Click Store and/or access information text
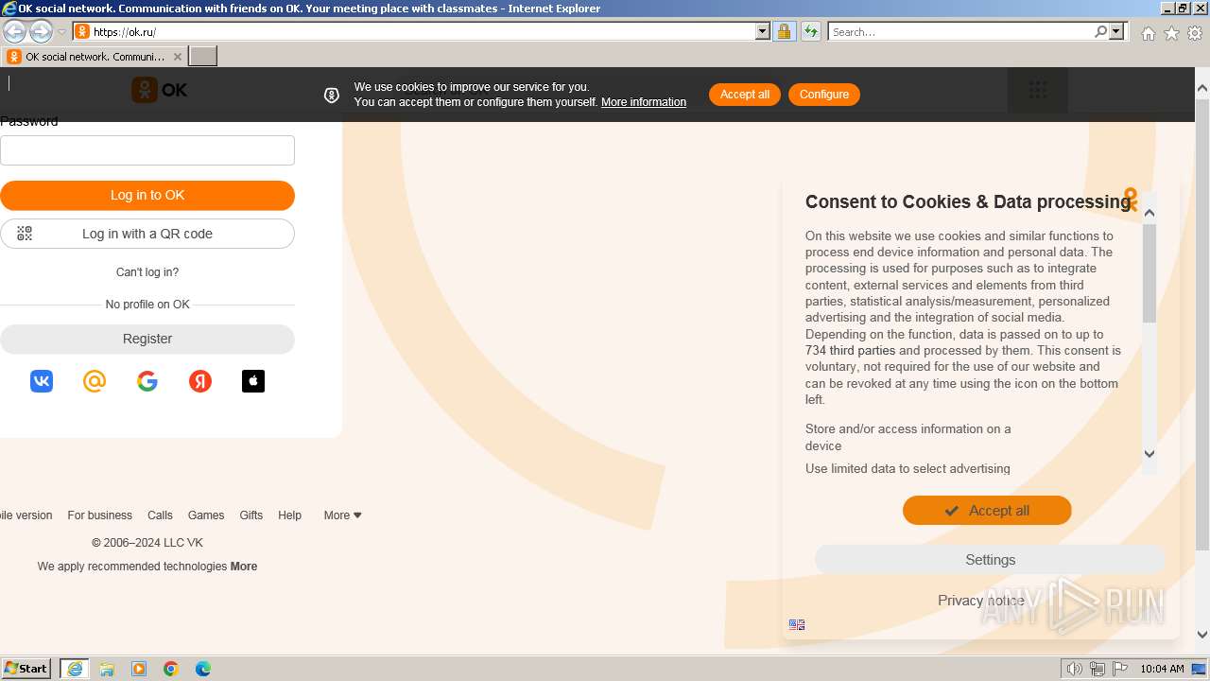The image size is (1210, 681). click(x=908, y=437)
